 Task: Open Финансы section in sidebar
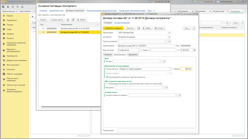tap(10, 38)
